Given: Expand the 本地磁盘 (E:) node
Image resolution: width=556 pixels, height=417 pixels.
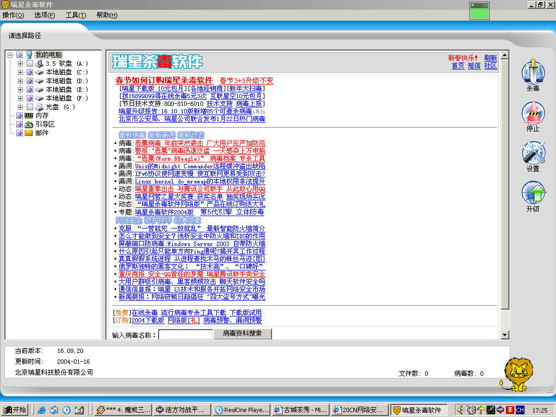Looking at the screenshot, I should click(x=20, y=90).
